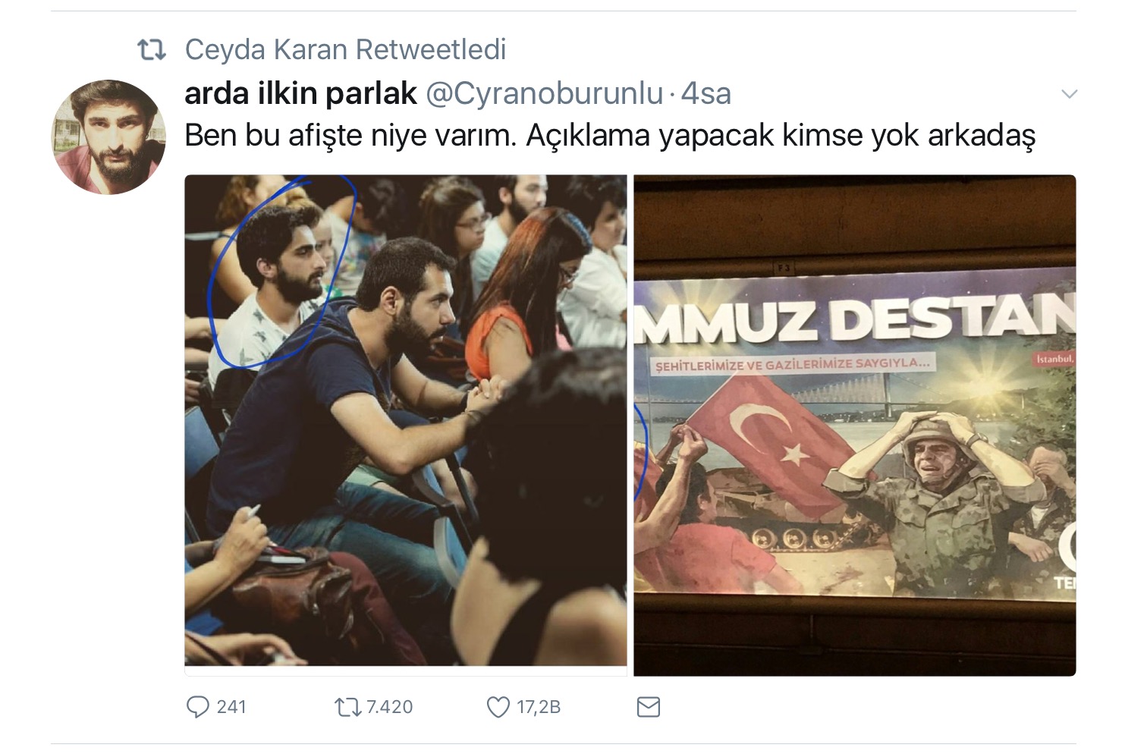Send tweet via envelope message icon
The height and width of the screenshot is (754, 1125).
[x=648, y=707]
